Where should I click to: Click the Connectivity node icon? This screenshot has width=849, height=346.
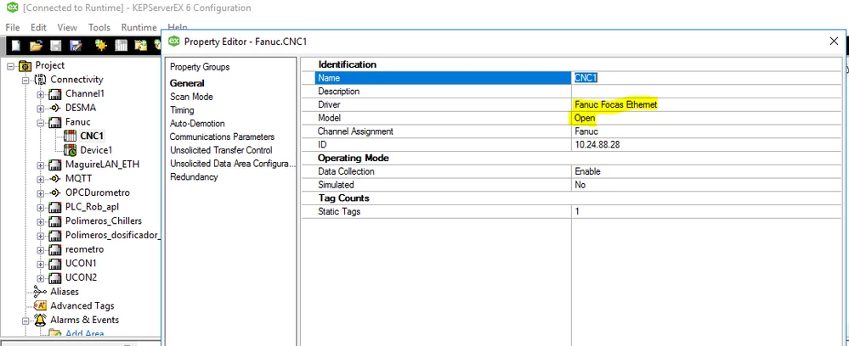[x=41, y=80]
